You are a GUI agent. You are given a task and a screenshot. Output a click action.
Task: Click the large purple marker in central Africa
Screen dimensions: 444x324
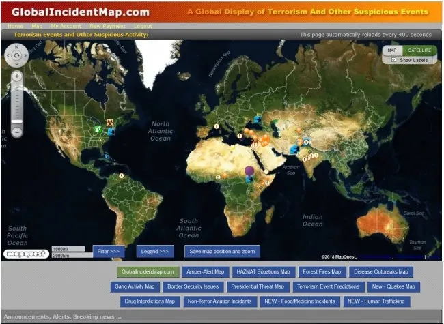point(249,171)
